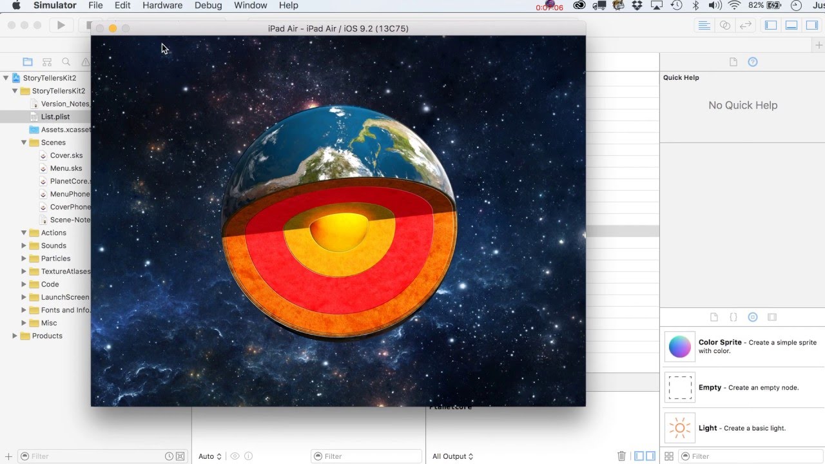825x464 pixels.
Task: Open the Code Snippet library braces icon
Action: 733,317
